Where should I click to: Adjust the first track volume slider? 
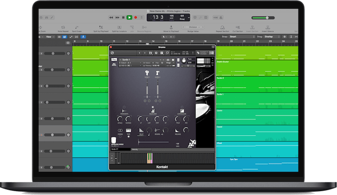(54, 53)
